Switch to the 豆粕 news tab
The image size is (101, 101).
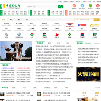(59, 43)
